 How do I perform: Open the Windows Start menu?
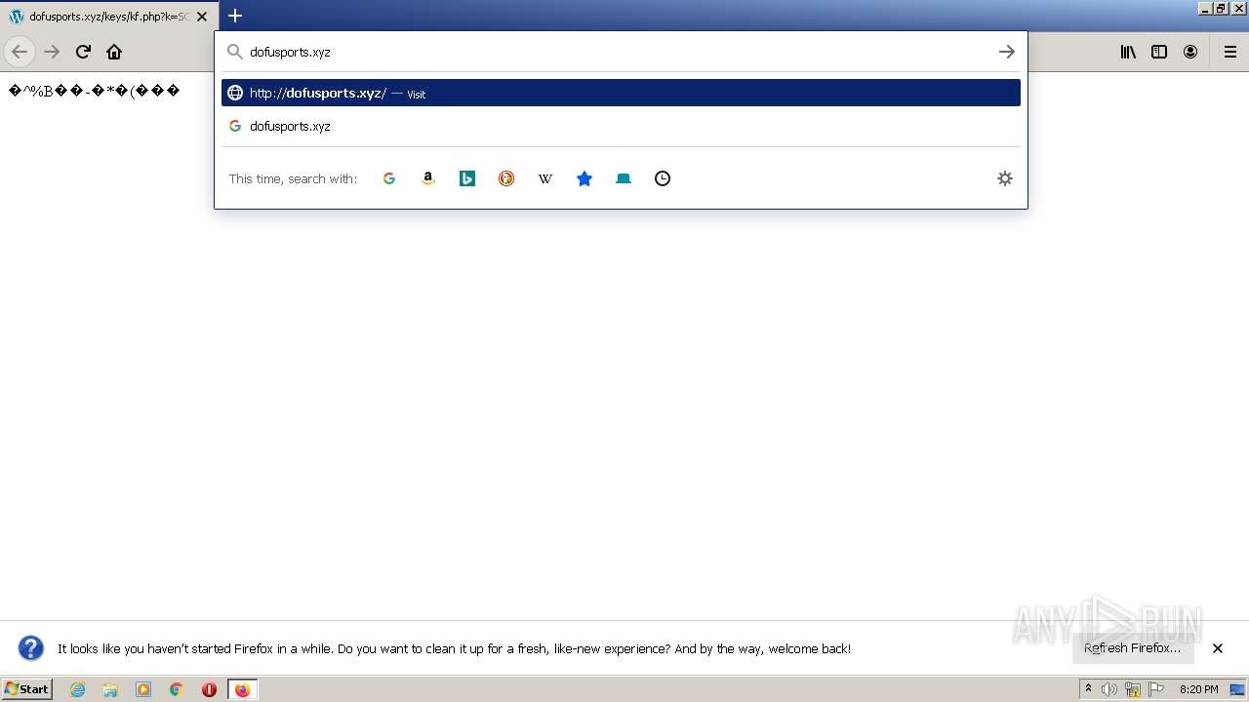(x=27, y=689)
